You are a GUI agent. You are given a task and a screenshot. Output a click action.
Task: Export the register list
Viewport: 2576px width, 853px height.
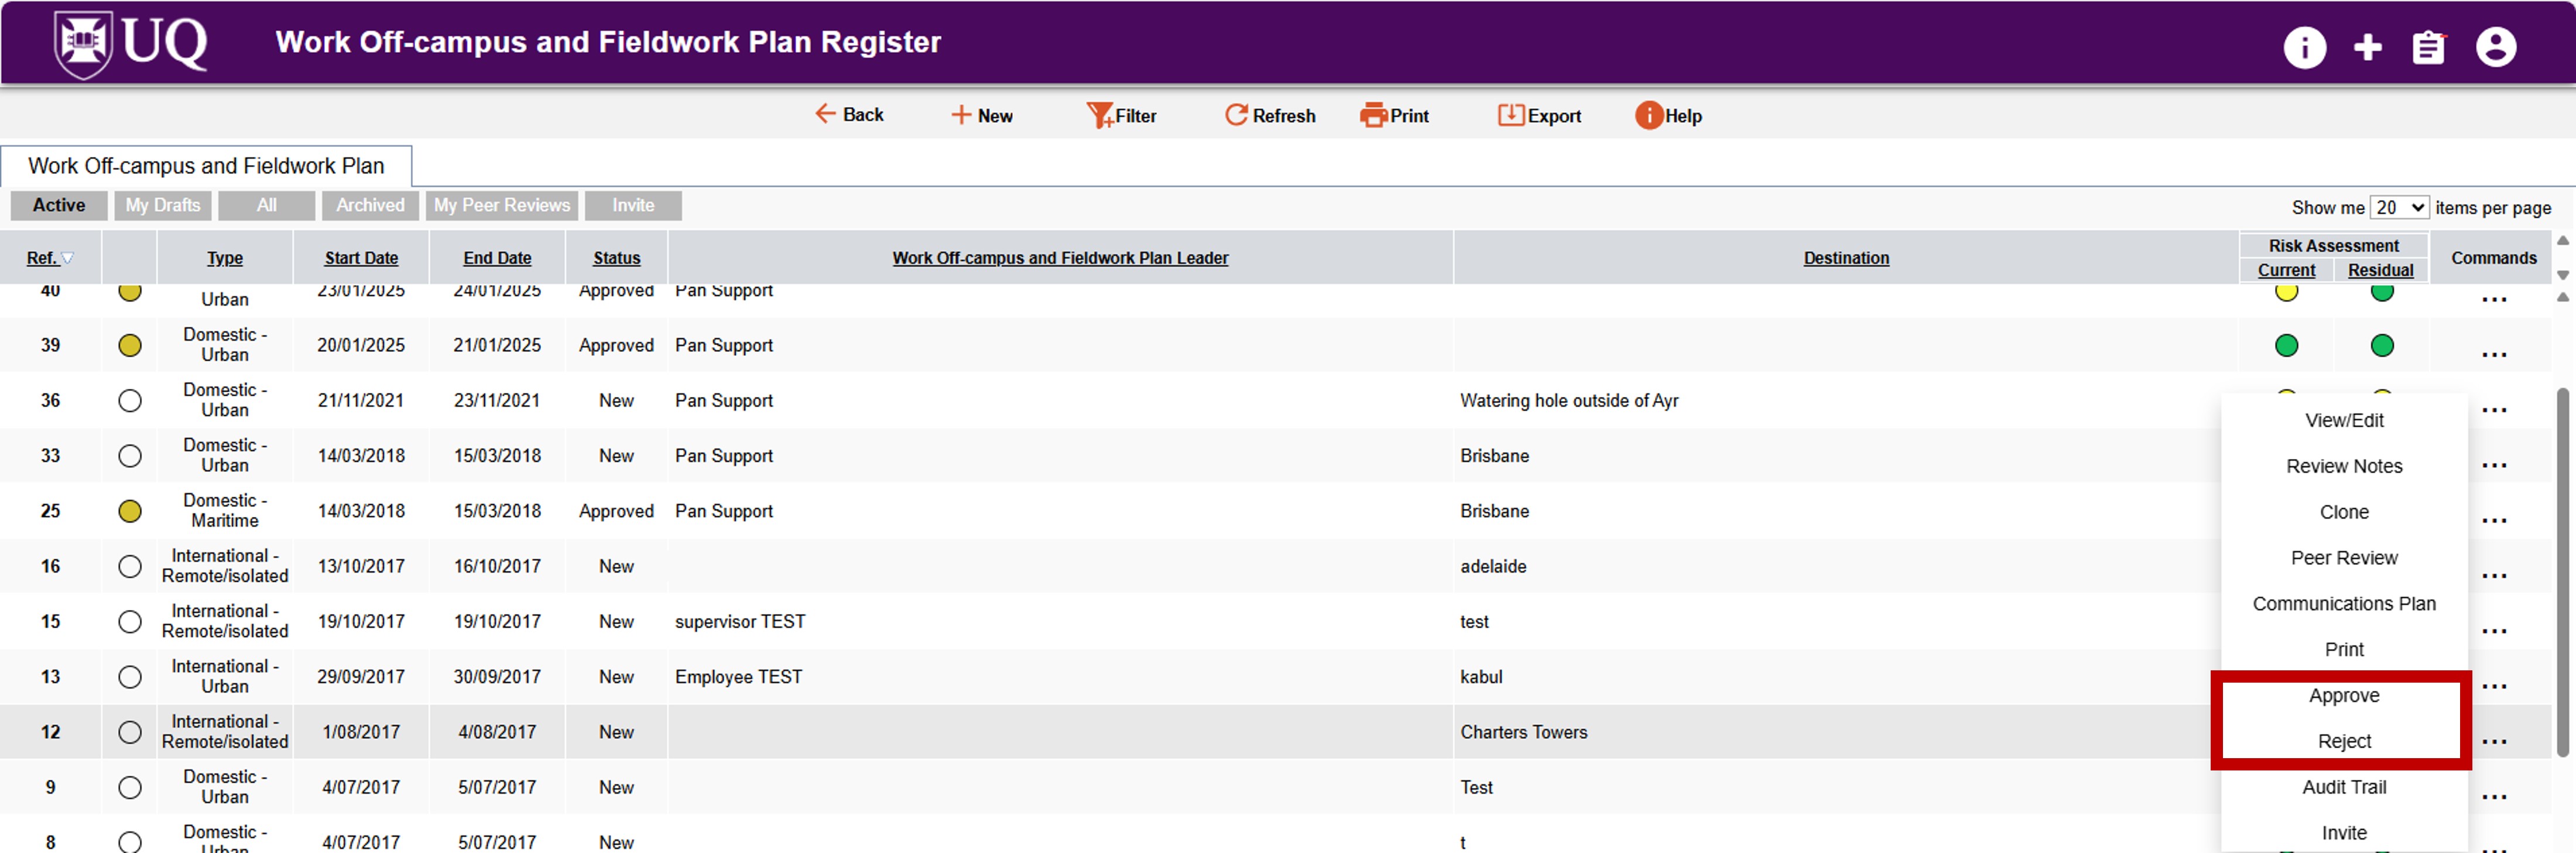1539,116
